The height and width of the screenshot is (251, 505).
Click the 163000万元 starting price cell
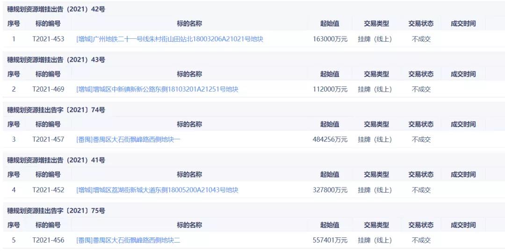click(x=330, y=39)
